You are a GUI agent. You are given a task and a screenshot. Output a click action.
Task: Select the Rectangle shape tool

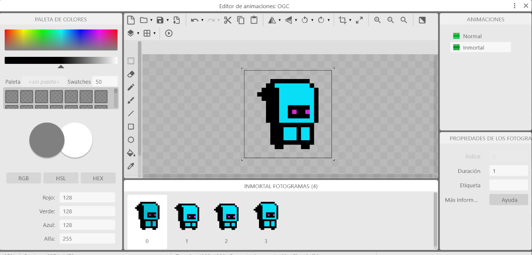tap(131, 127)
